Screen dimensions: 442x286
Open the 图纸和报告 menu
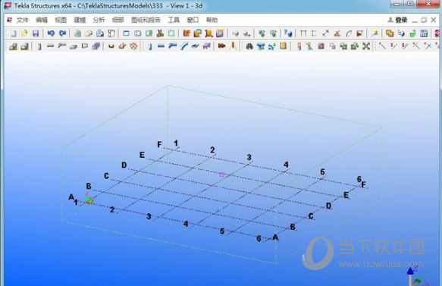click(x=146, y=20)
